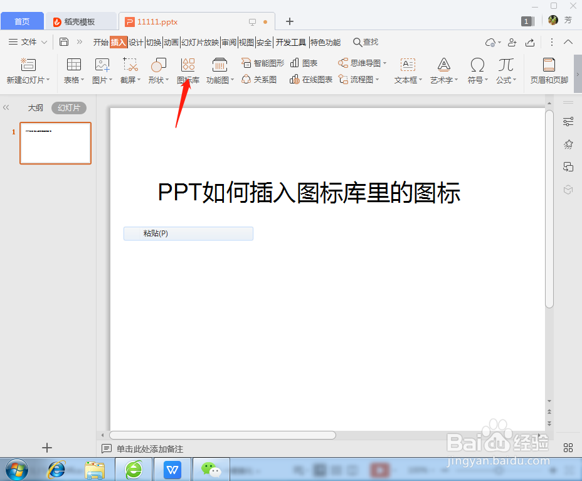
Task: Toggle the properties panel in right sidebar
Action: (568, 121)
